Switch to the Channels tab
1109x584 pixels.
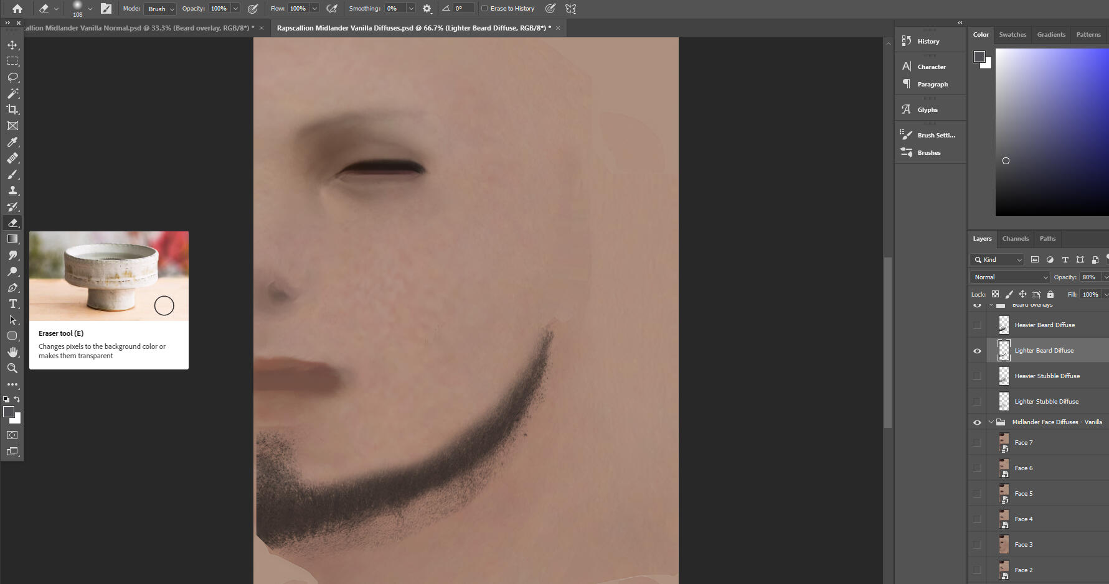point(1015,238)
